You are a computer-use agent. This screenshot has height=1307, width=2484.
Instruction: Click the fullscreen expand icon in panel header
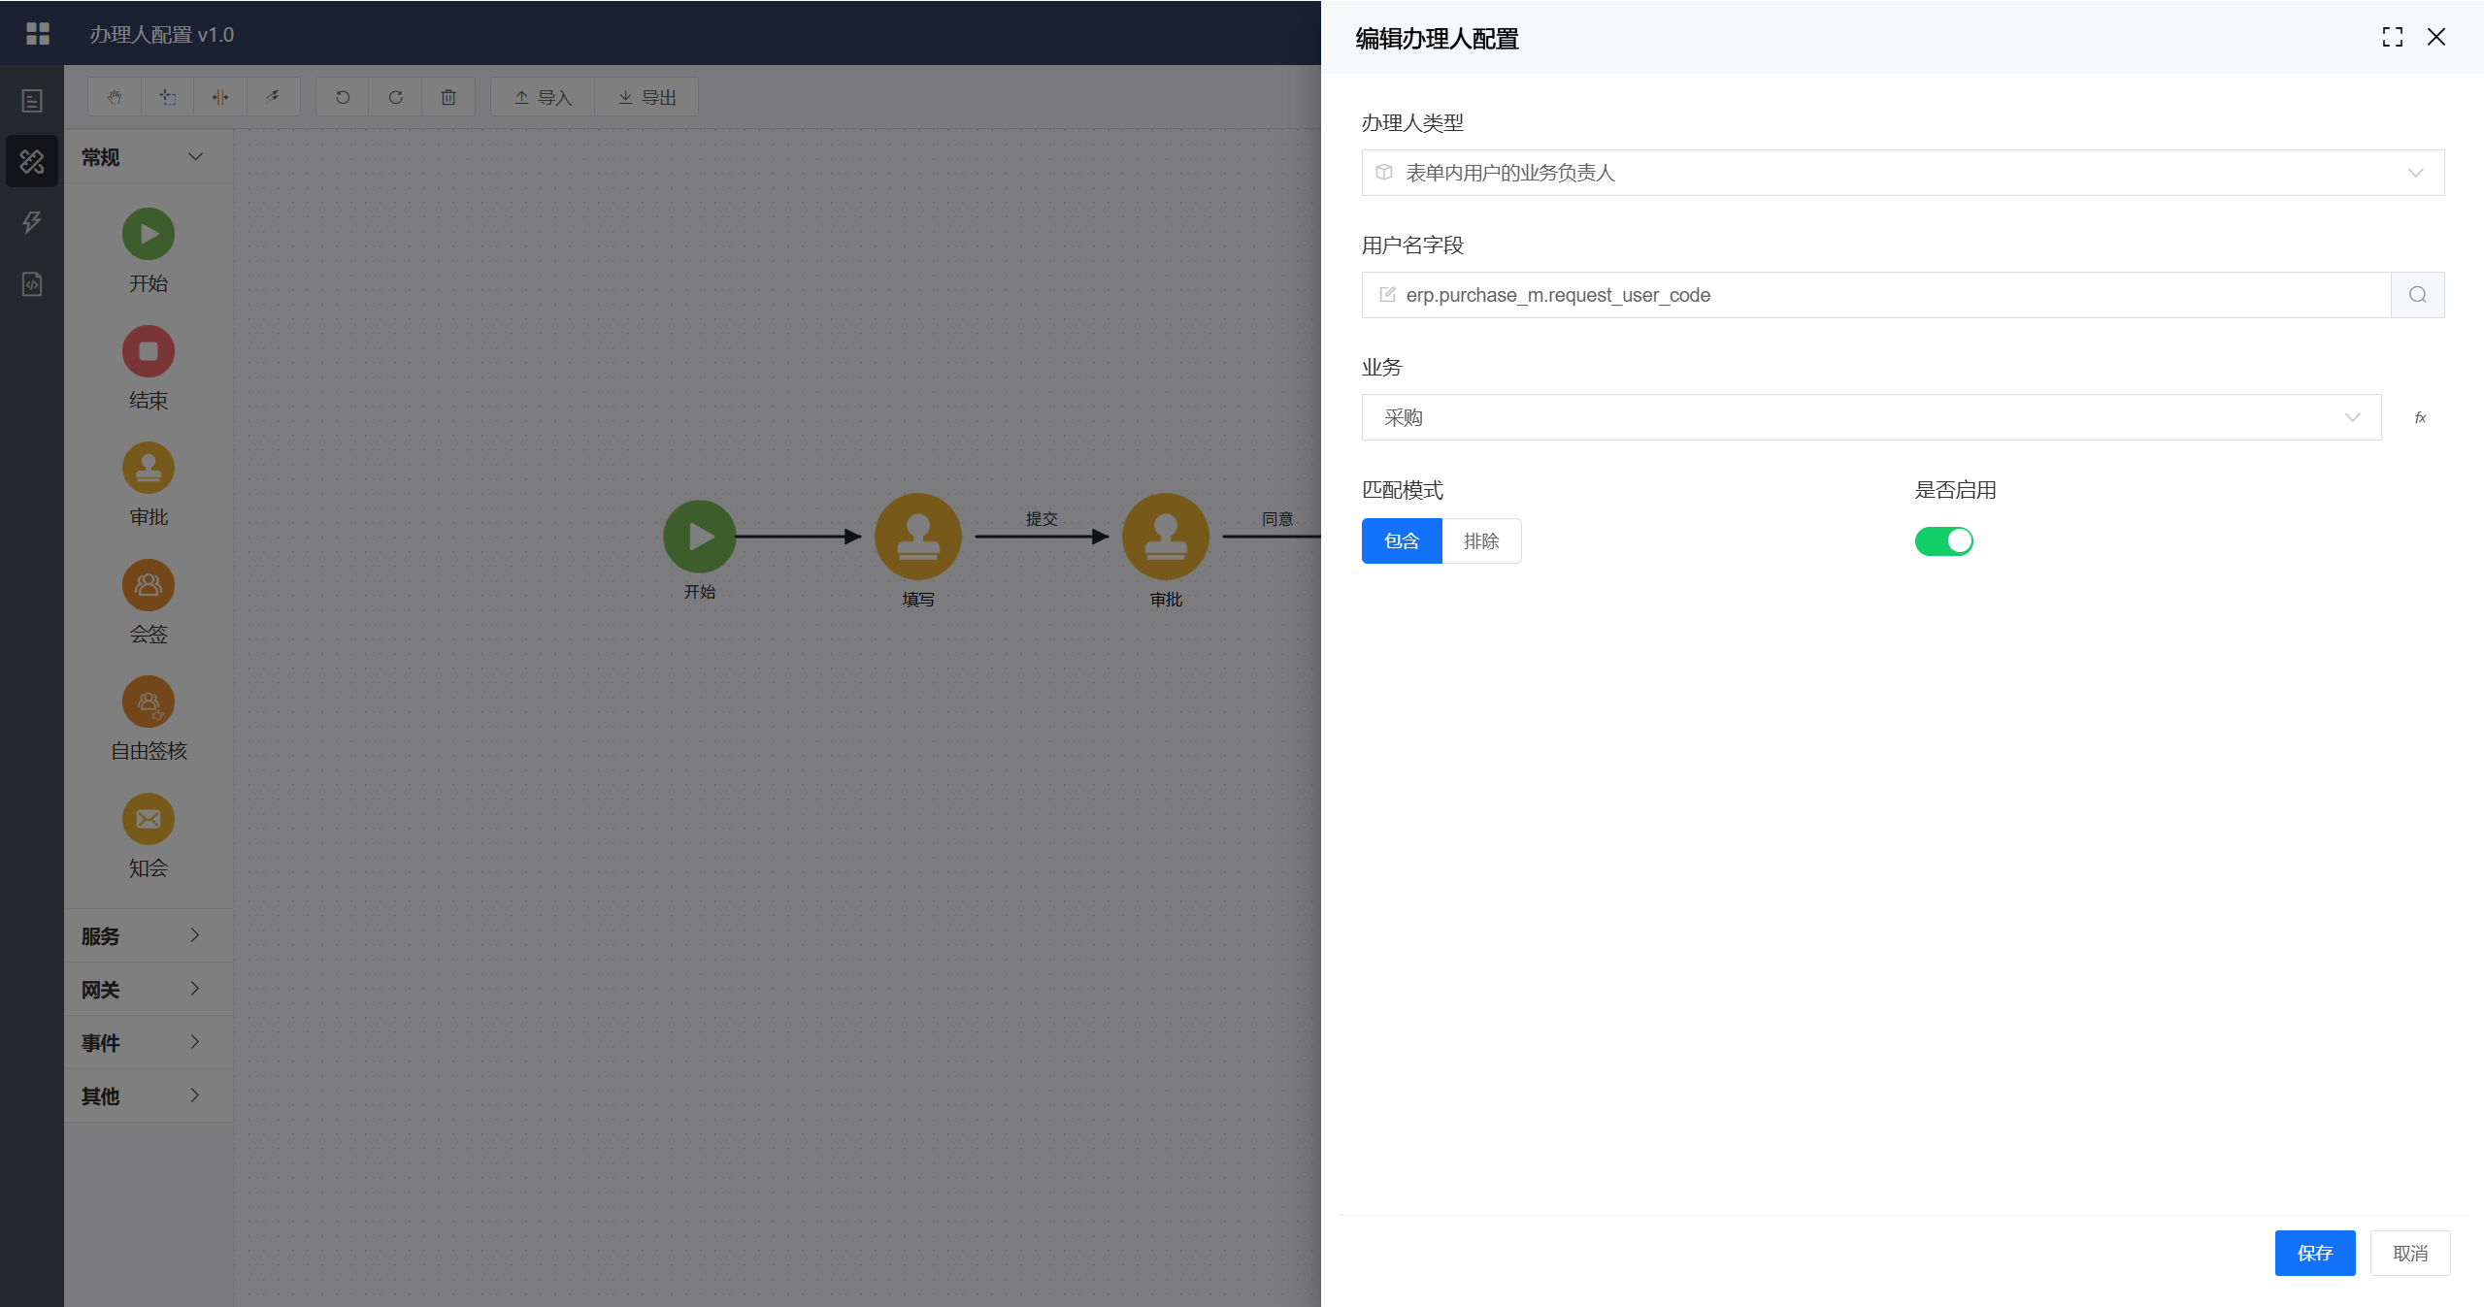(2392, 37)
